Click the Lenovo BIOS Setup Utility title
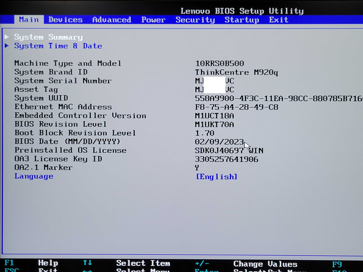Screen dimensions: 363x272 (242, 11)
